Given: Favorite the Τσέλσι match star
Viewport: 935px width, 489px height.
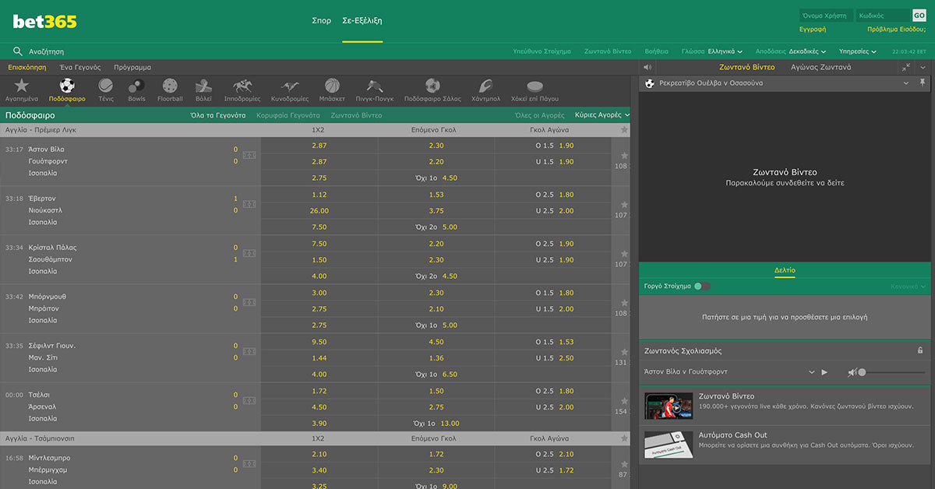Looking at the screenshot, I should pyautogui.click(x=623, y=401).
